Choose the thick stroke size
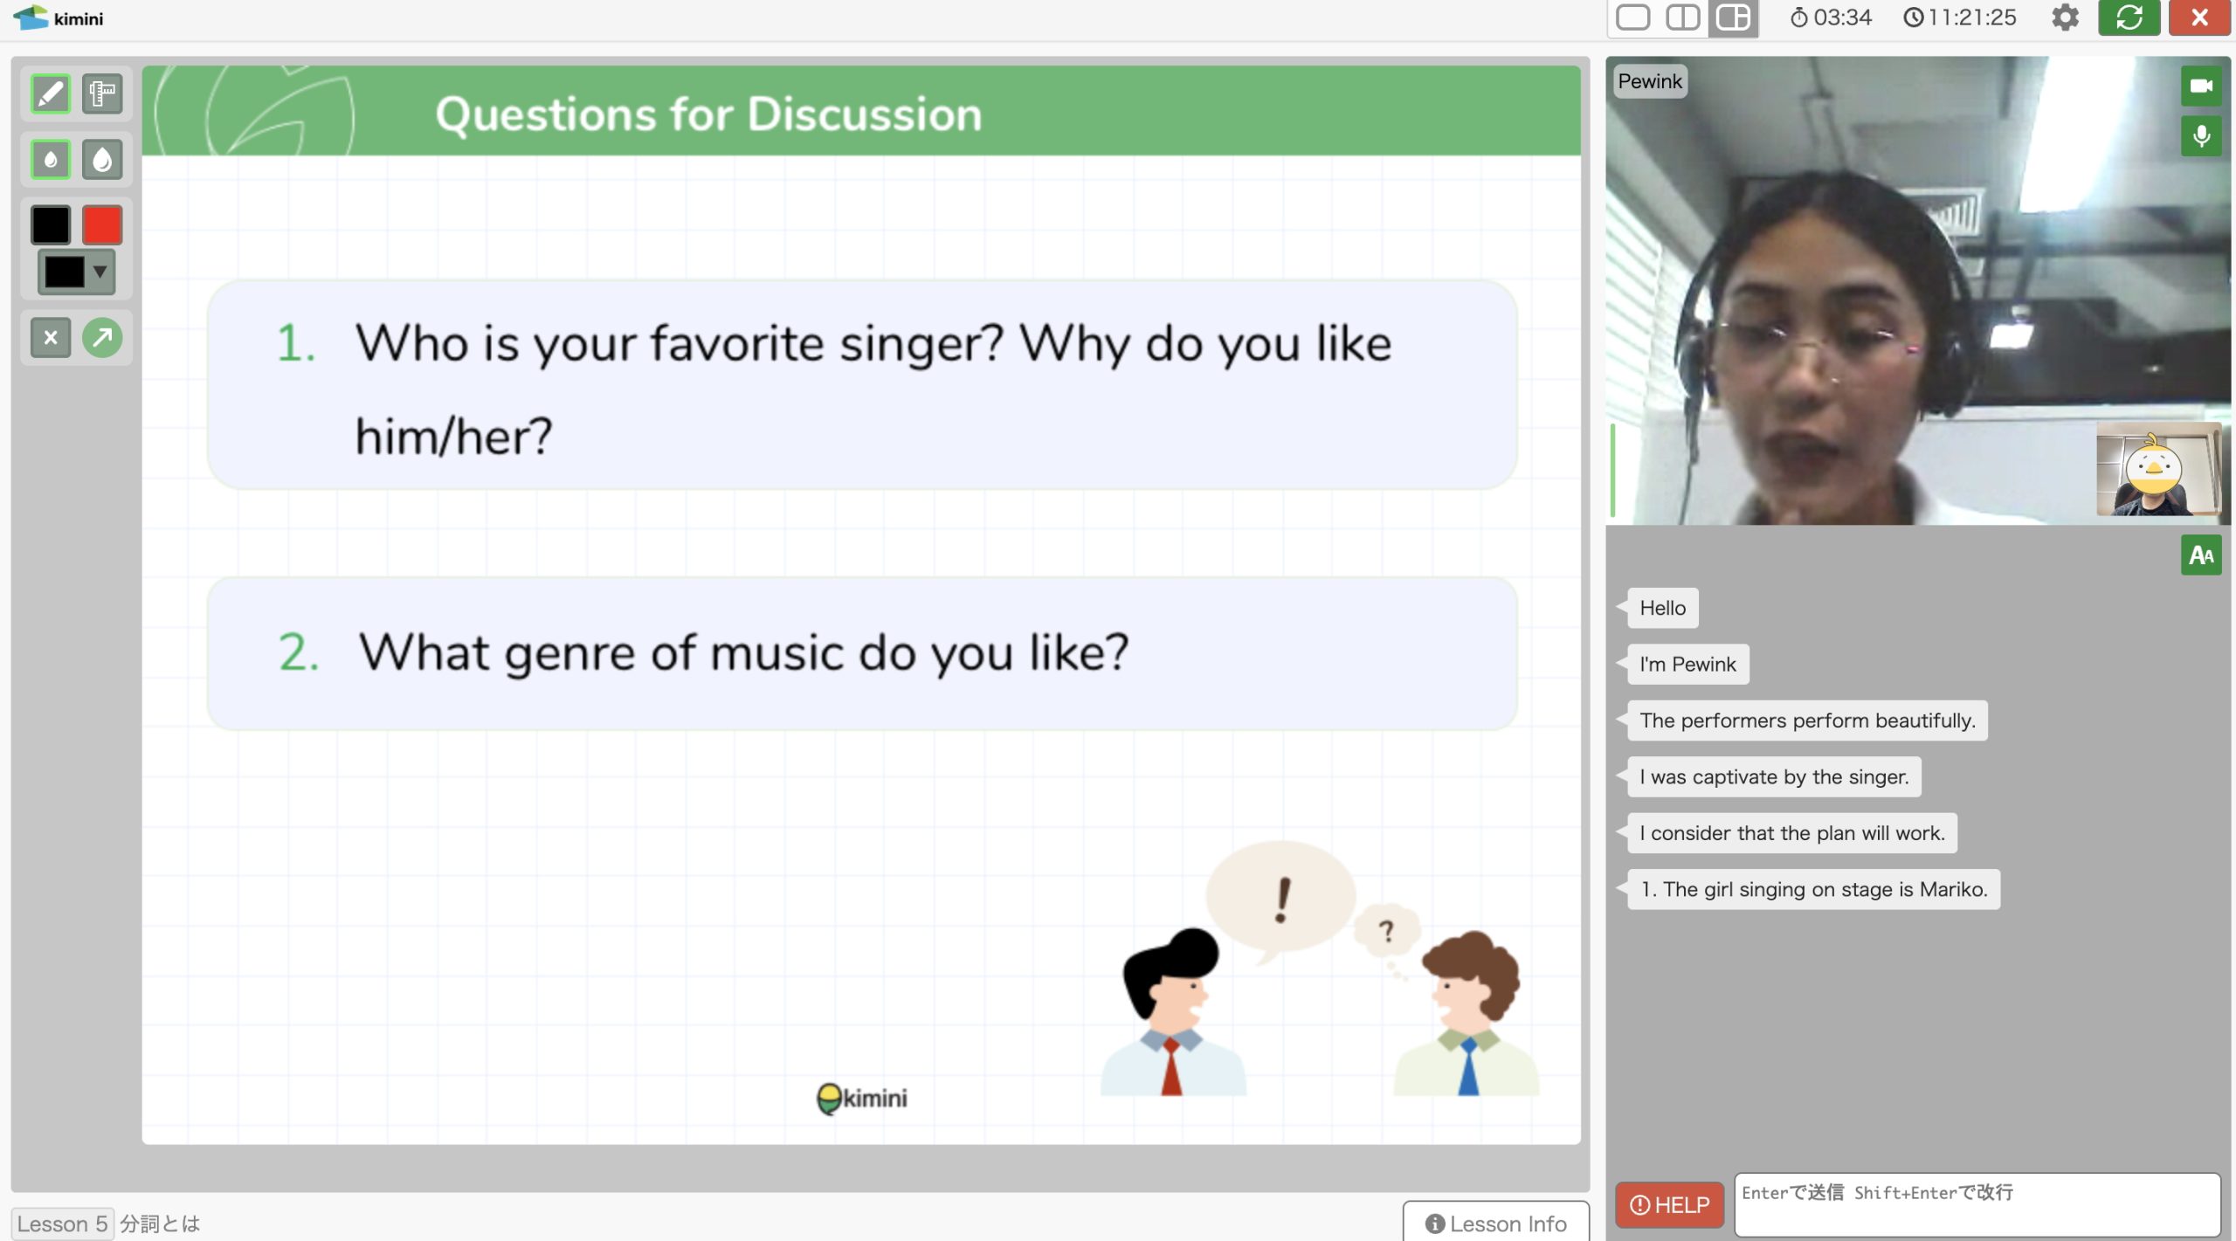The width and height of the screenshot is (2236, 1241). [x=102, y=159]
